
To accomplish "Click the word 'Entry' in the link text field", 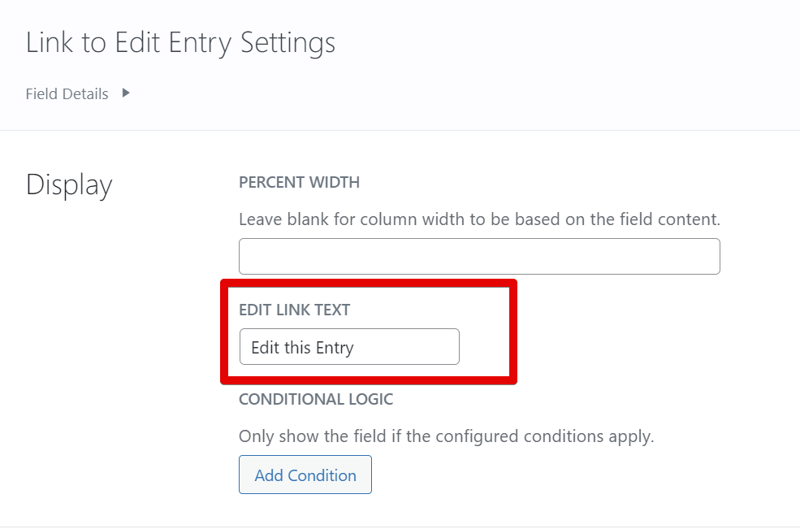I will [x=334, y=348].
